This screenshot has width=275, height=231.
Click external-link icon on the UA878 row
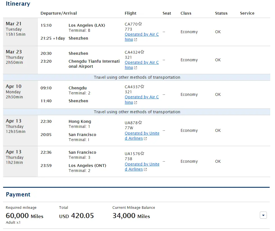point(145,139)
